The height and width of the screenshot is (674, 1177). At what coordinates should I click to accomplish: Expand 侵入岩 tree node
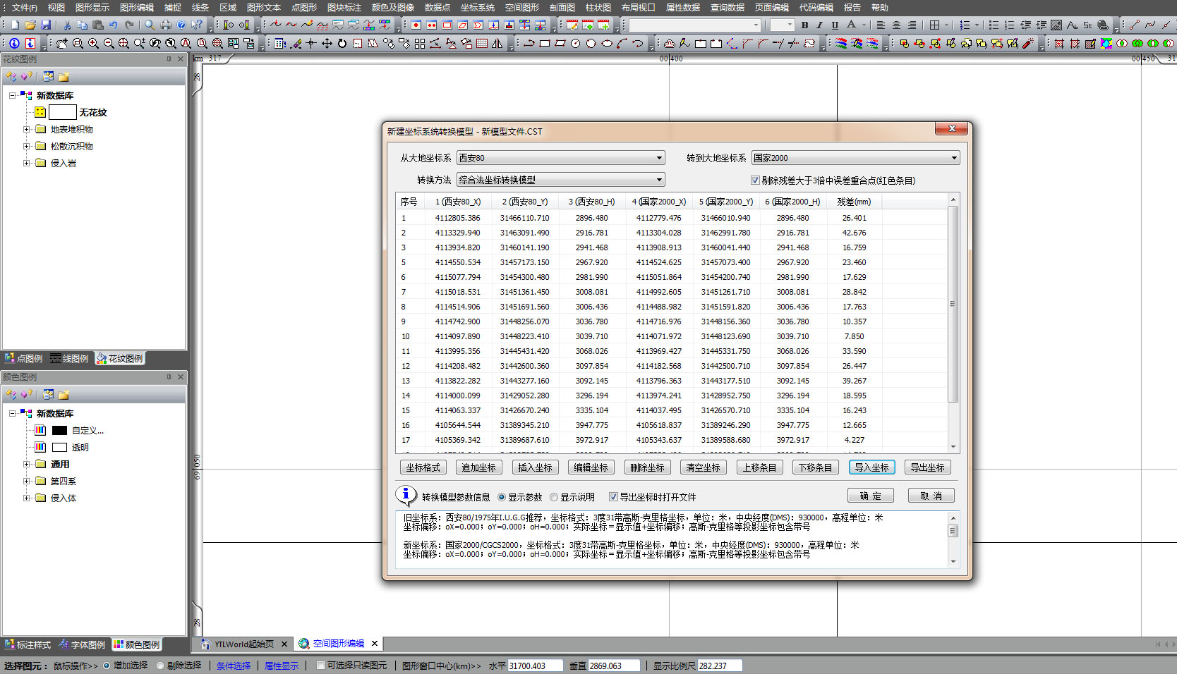coord(27,163)
